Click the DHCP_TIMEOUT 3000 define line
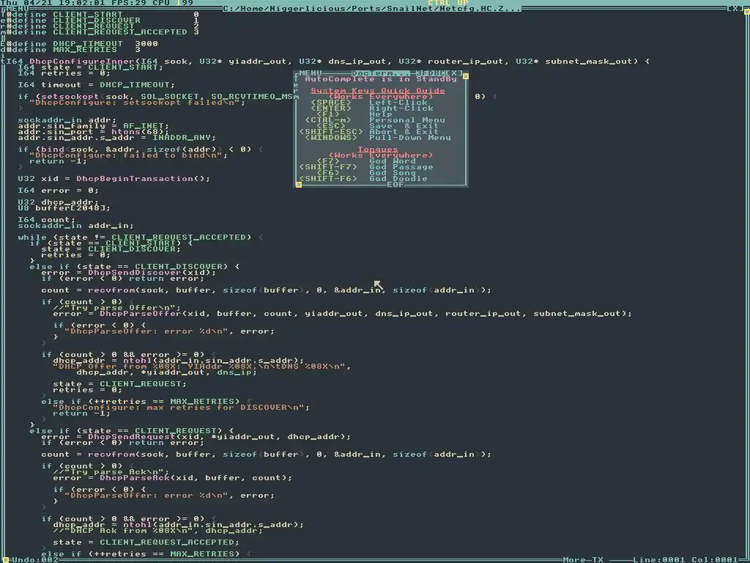The width and height of the screenshot is (750, 563). click(82, 43)
